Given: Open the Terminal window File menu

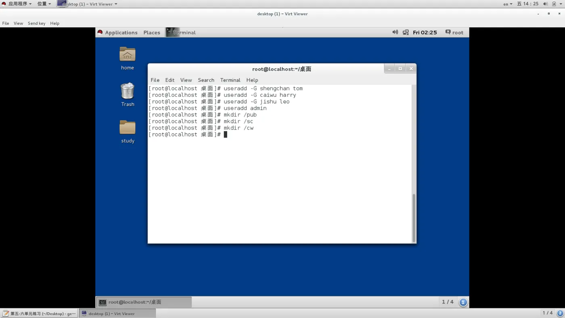Looking at the screenshot, I should [x=155, y=80].
